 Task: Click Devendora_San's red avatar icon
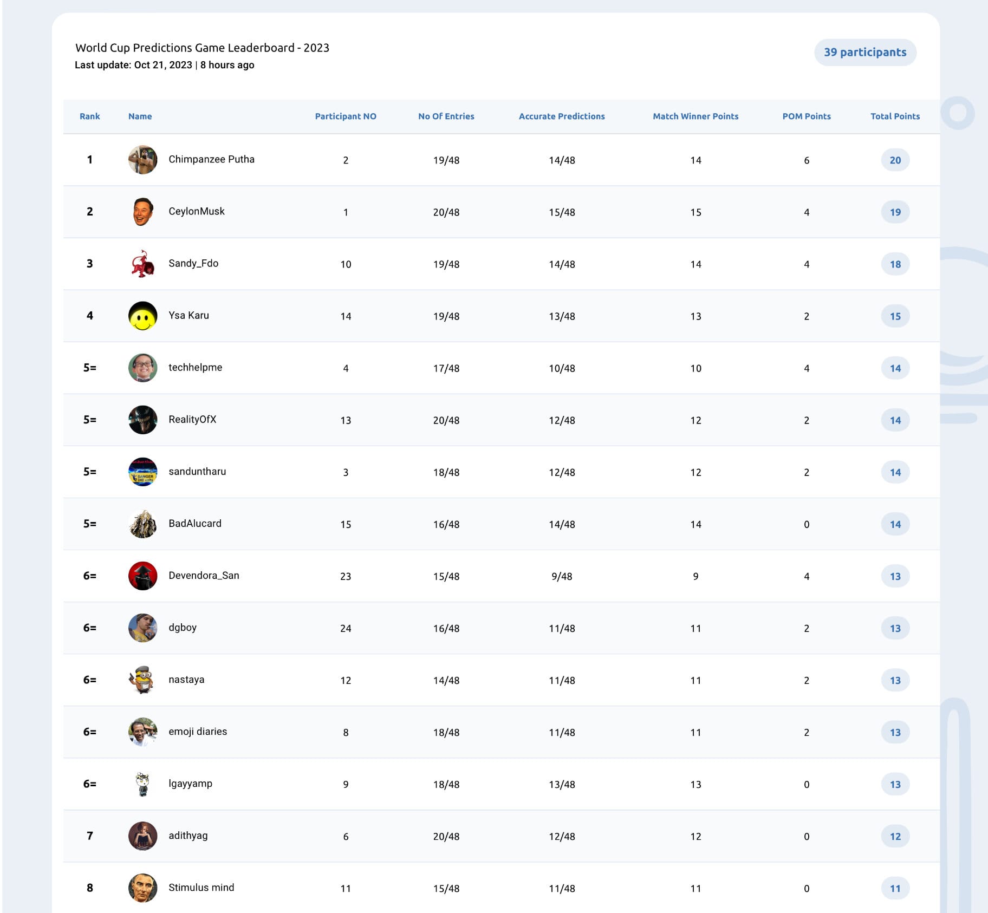(x=143, y=576)
